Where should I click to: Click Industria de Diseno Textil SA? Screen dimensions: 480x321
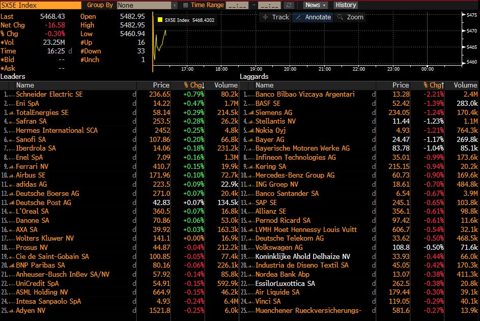tap(302, 266)
